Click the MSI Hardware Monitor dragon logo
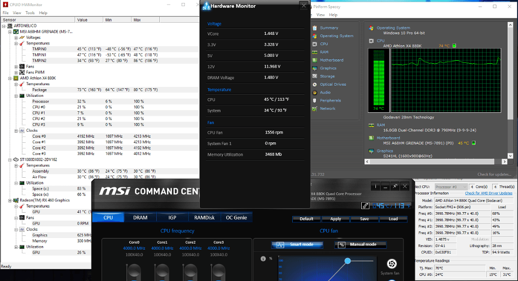 [206, 6]
